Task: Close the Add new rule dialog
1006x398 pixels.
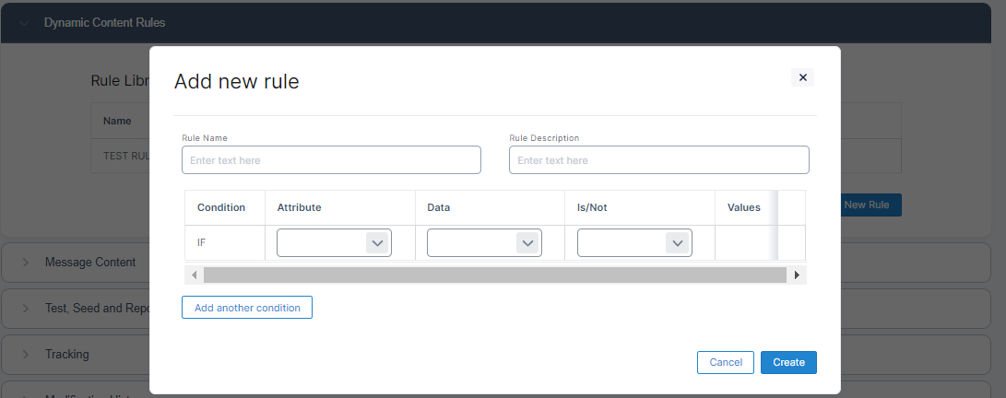Action: click(802, 77)
